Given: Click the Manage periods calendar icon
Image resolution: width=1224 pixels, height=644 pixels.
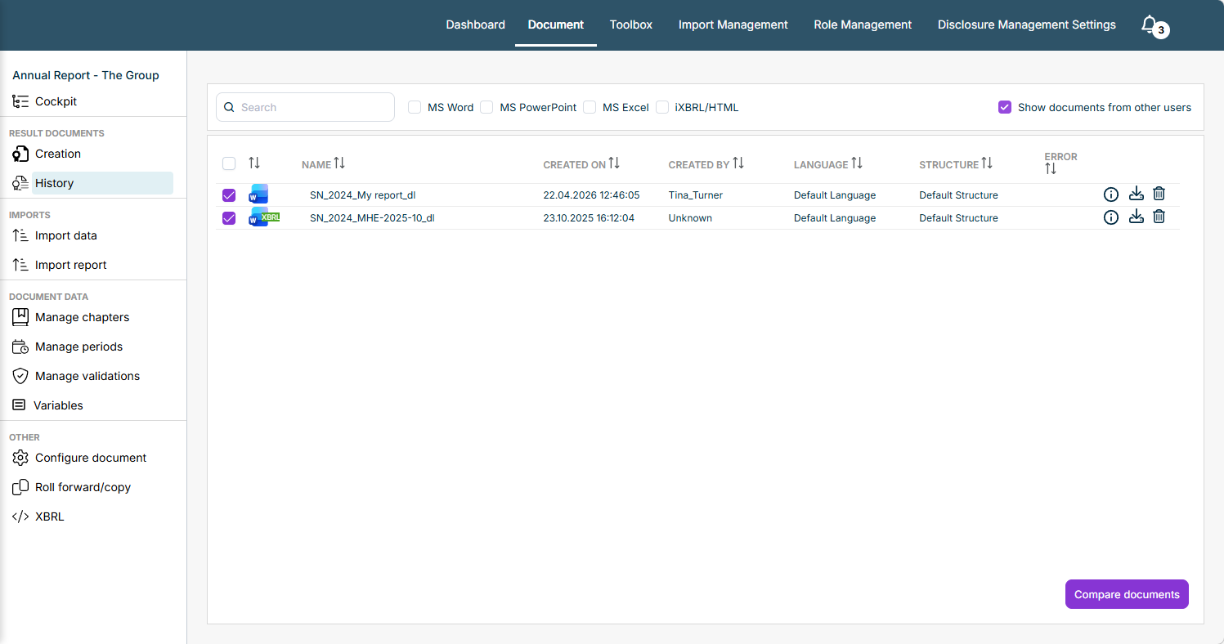Looking at the screenshot, I should pyautogui.click(x=20, y=347).
